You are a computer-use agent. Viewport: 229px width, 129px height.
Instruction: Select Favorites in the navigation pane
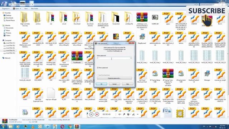click(8, 13)
